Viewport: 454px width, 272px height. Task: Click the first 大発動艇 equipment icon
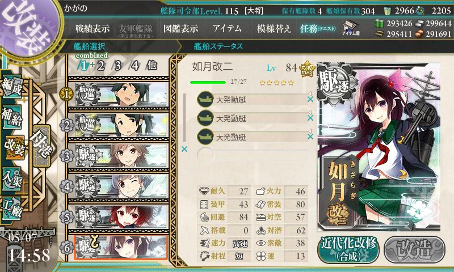(205, 99)
